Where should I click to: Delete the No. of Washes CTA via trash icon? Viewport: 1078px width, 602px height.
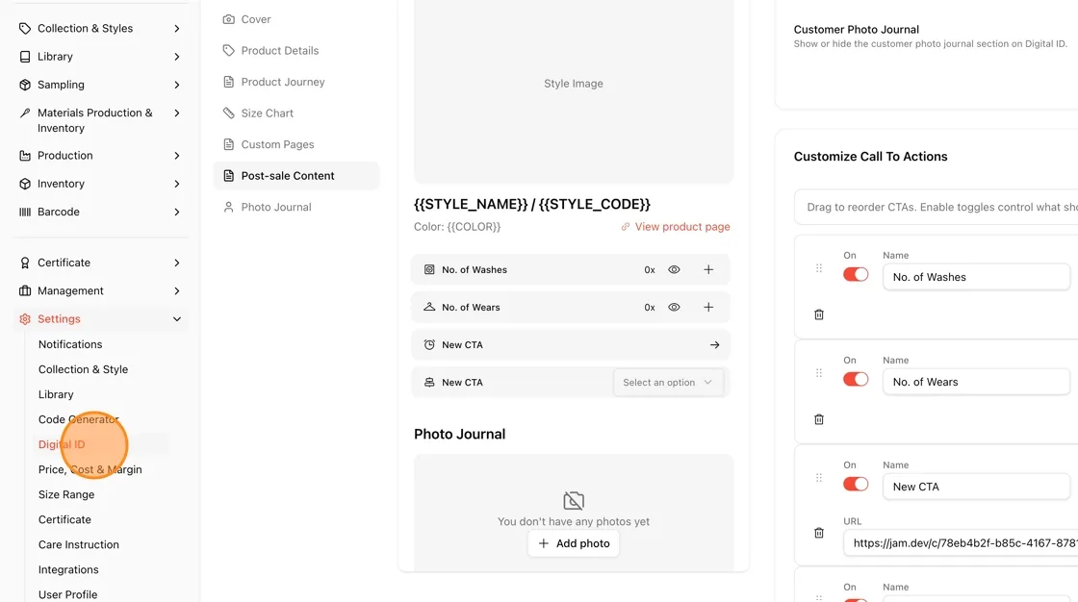pos(819,314)
